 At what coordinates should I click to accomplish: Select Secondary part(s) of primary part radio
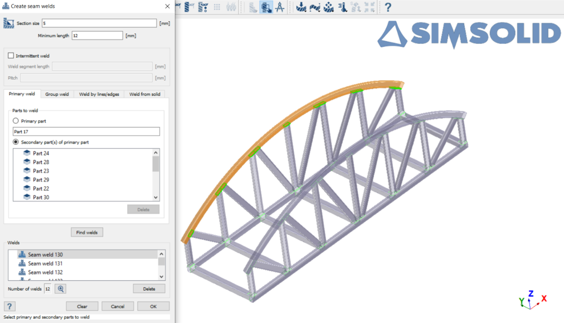click(16, 142)
